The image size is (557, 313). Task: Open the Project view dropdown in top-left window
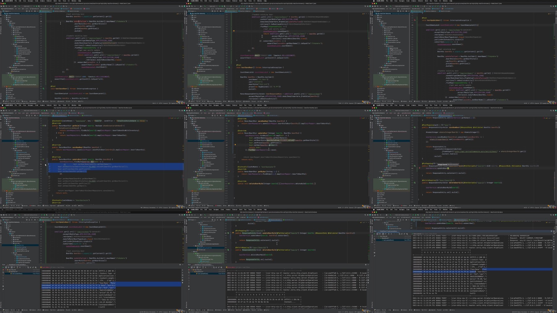click(7, 11)
